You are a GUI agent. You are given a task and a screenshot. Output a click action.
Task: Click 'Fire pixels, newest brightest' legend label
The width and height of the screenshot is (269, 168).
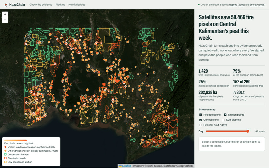tap(19, 143)
